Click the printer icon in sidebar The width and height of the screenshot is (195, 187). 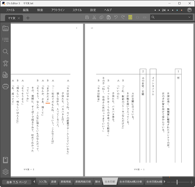point(5,86)
